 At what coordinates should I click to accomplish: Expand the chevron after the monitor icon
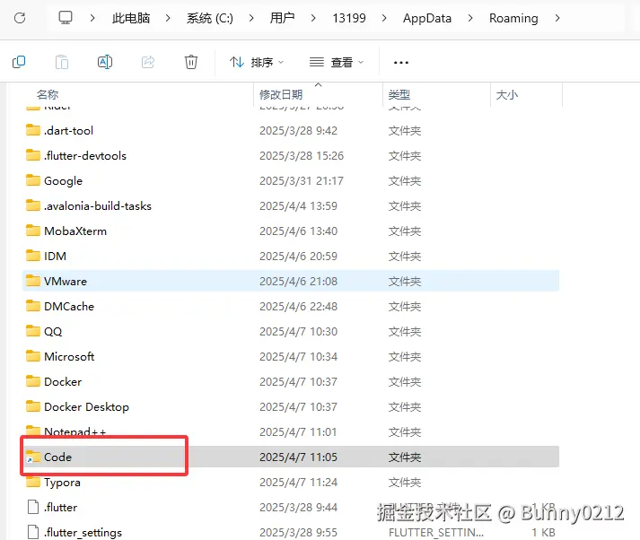click(92, 18)
